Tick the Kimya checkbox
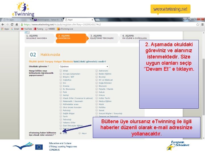Screen dimensions: 205x154 [x=97, y=95]
